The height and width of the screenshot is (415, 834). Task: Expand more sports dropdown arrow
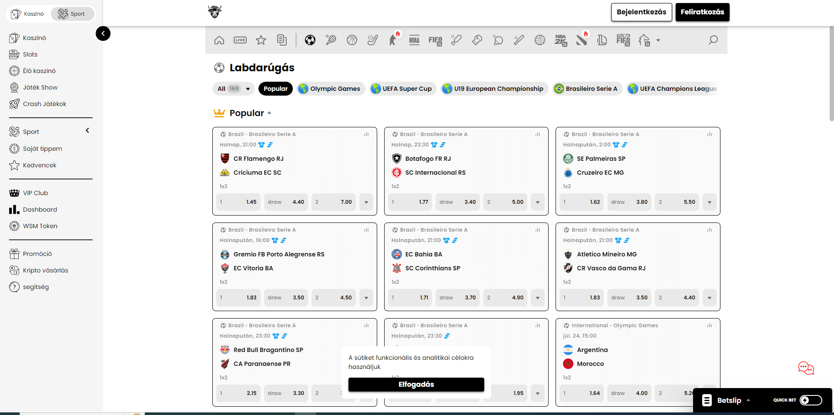pos(658,40)
